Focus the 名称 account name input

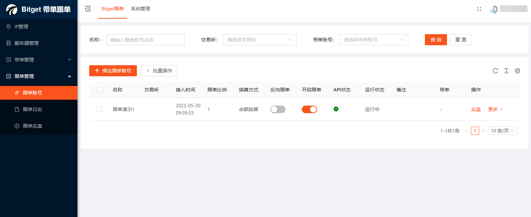(x=145, y=40)
